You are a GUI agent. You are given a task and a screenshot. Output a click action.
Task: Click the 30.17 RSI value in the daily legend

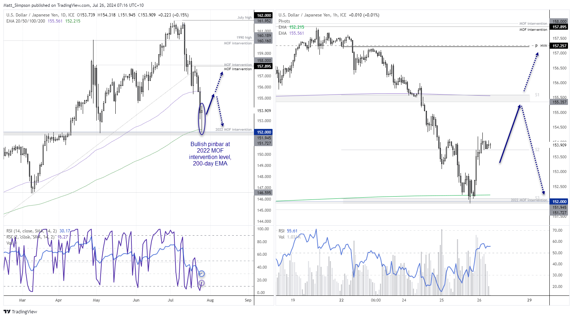click(65, 231)
